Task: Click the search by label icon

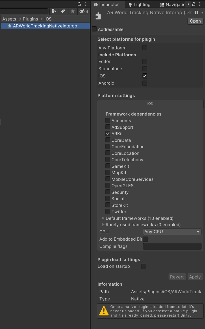Action: click(63, 11)
